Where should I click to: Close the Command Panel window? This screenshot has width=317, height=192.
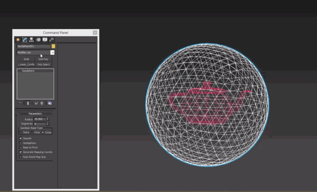pyautogui.click(x=95, y=33)
